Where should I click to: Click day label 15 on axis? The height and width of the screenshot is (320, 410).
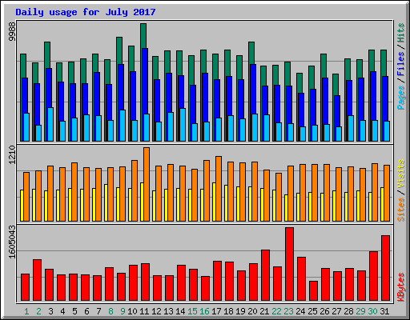tap(192, 311)
